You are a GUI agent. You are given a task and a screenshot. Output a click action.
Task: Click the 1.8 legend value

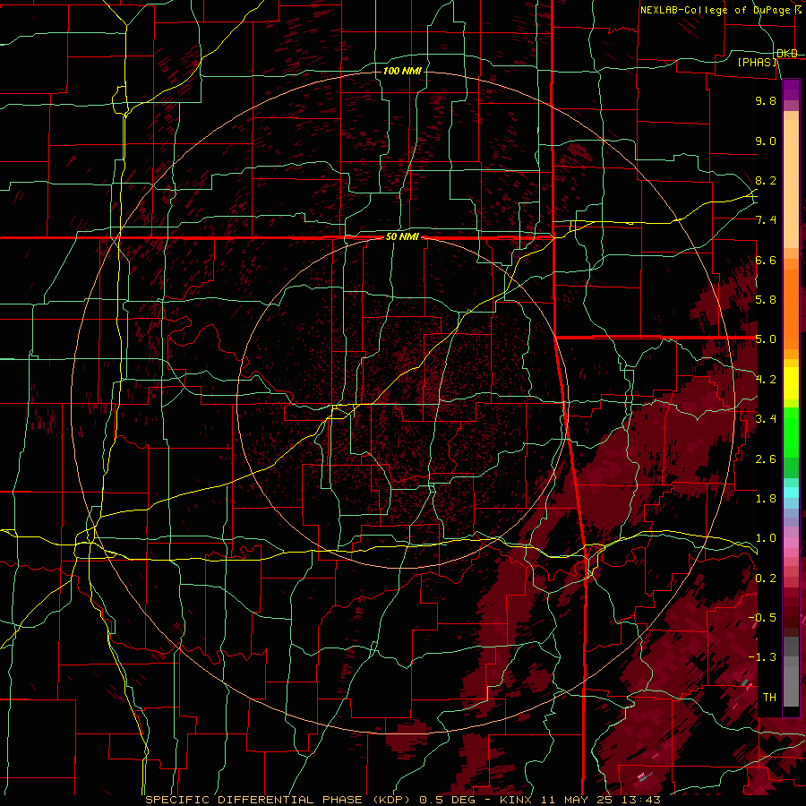pyautogui.click(x=766, y=499)
